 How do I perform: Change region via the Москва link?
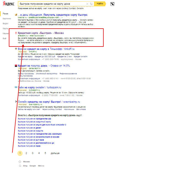(26, 162)
